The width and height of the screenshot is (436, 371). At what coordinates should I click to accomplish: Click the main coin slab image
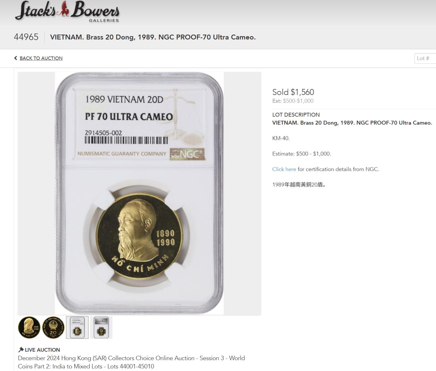[139, 193]
